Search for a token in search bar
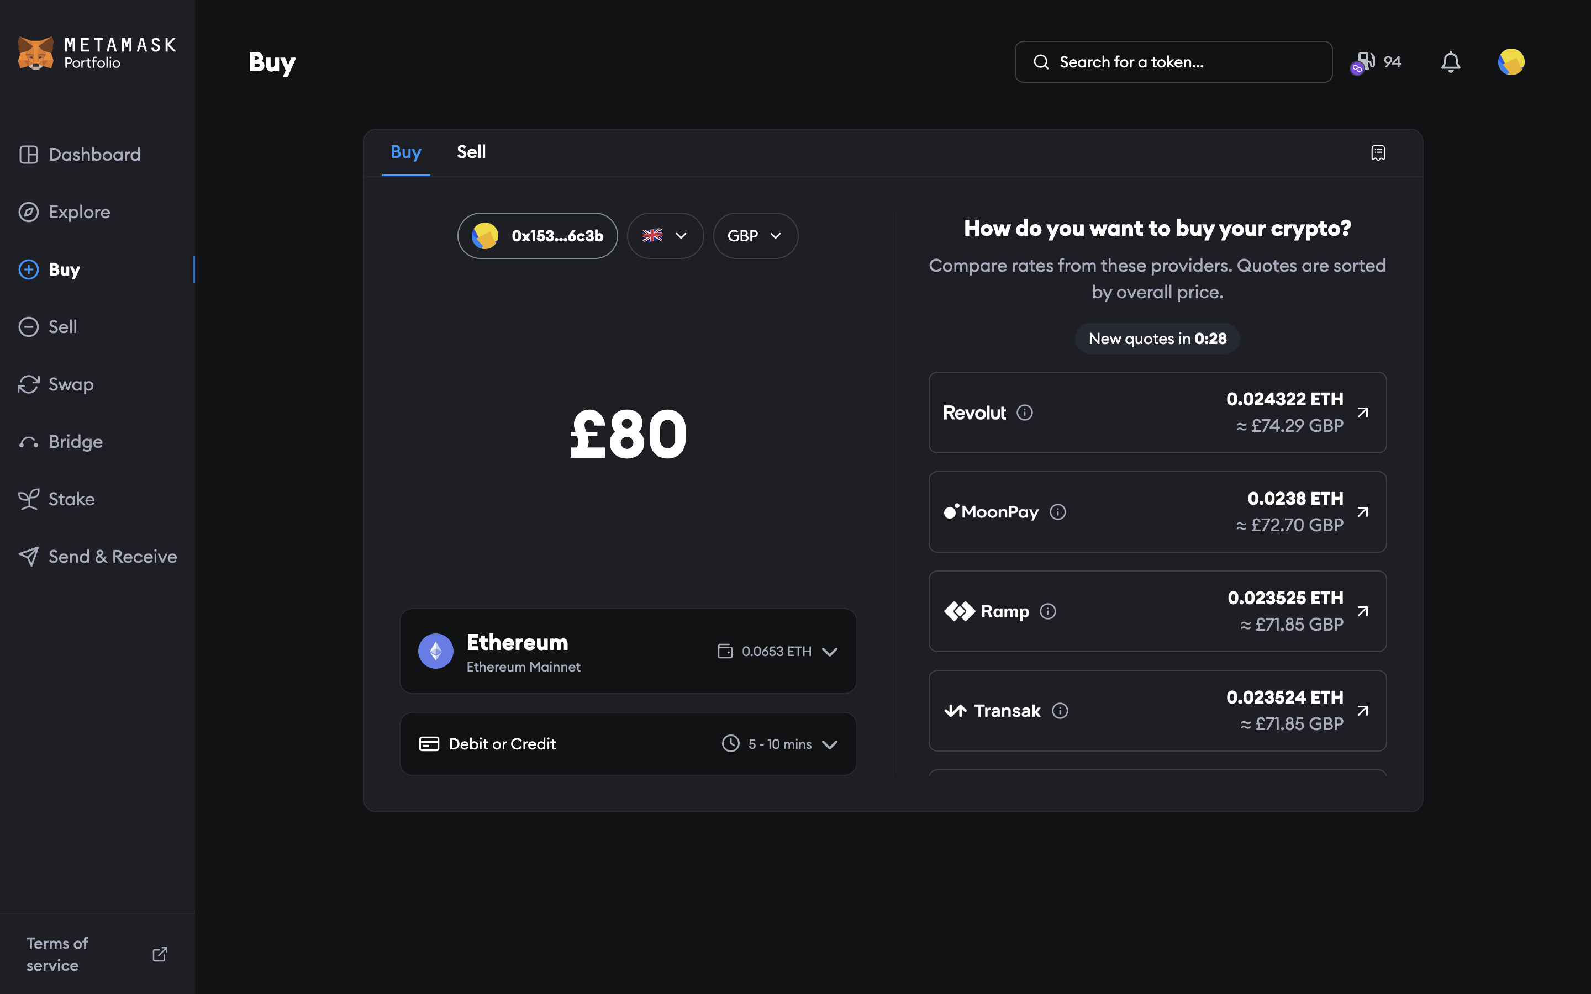The image size is (1591, 994). click(x=1173, y=62)
